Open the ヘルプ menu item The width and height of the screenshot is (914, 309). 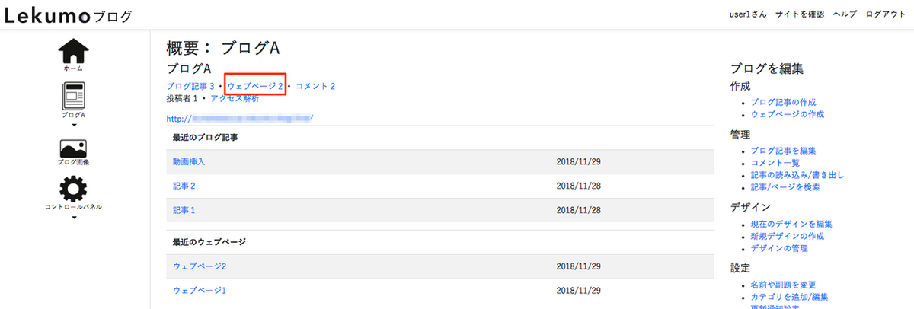[845, 14]
